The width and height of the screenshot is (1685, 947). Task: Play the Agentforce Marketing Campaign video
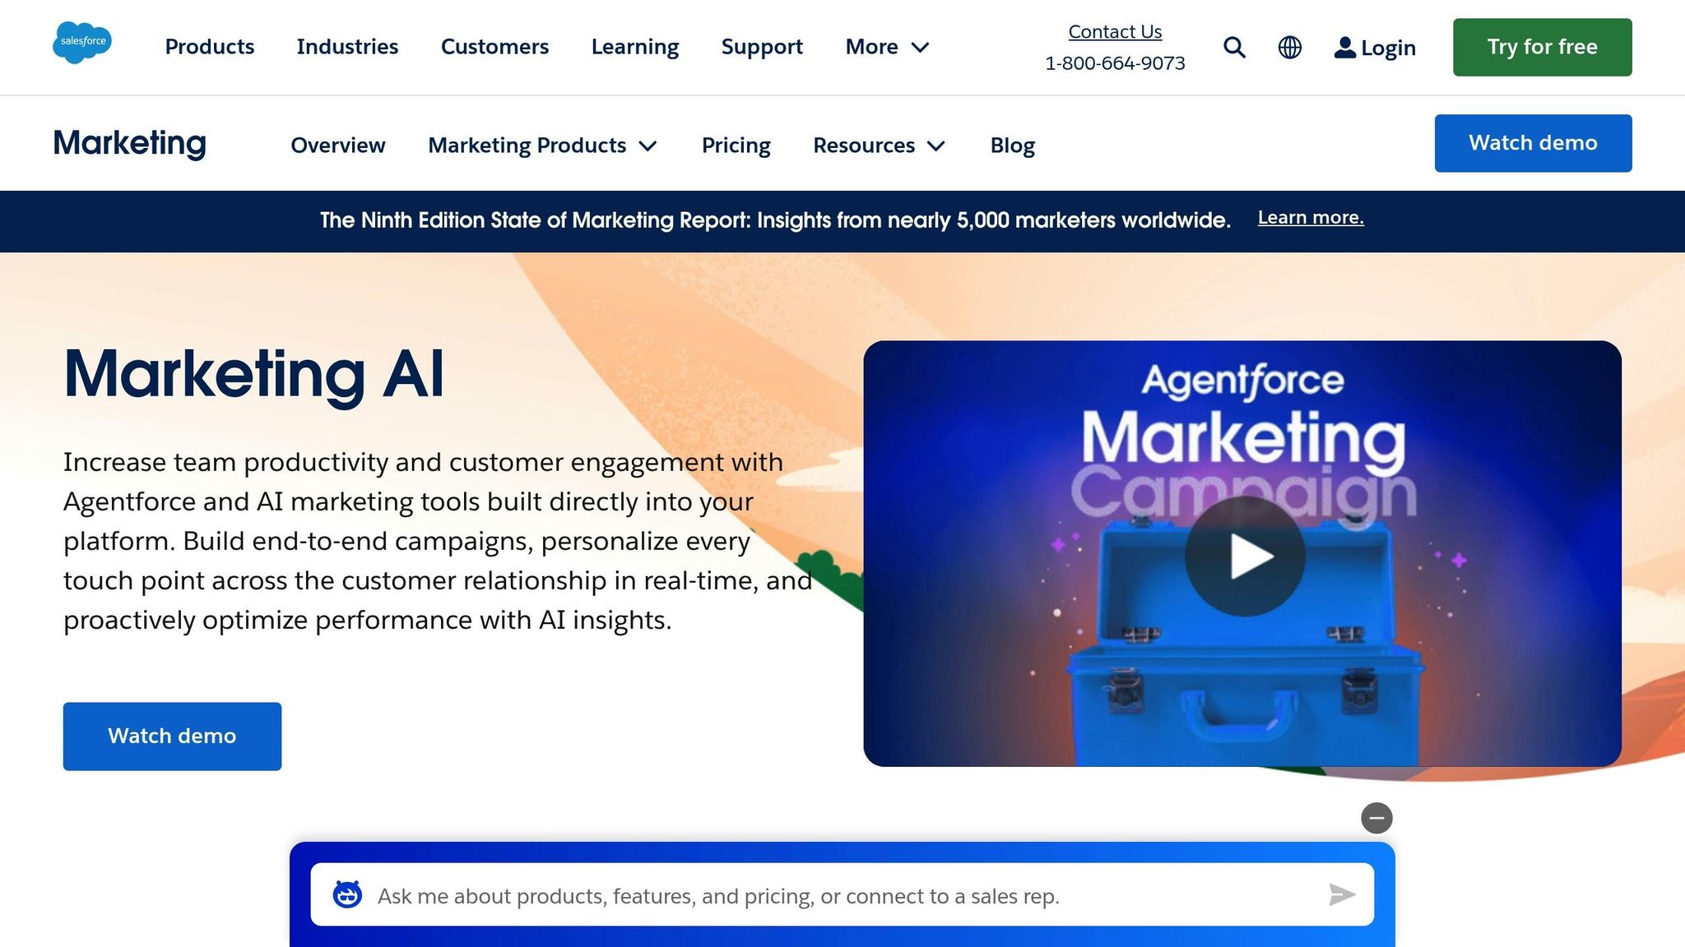click(x=1245, y=557)
